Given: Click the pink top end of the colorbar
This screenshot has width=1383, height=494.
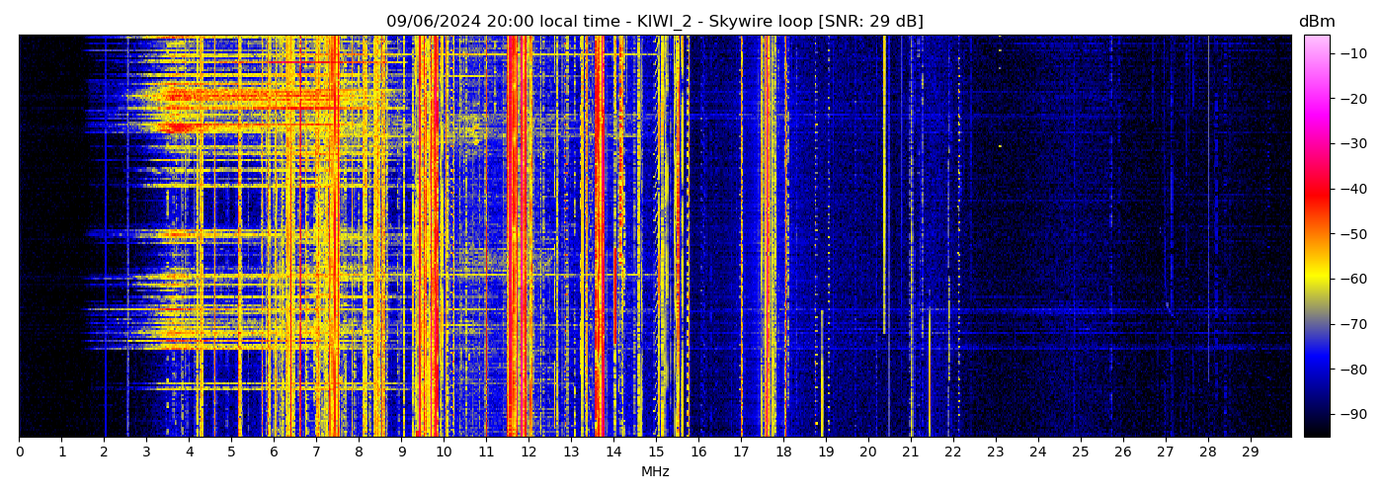Looking at the screenshot, I should point(1316,40).
